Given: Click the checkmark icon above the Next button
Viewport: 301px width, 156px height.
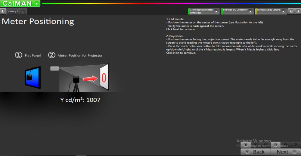Looking at the screenshot, I should pyautogui.click(x=296, y=145).
